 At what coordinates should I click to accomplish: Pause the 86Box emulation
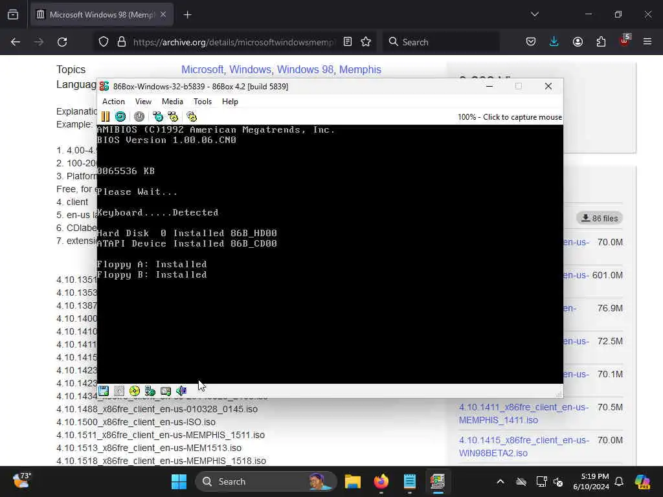click(x=106, y=116)
